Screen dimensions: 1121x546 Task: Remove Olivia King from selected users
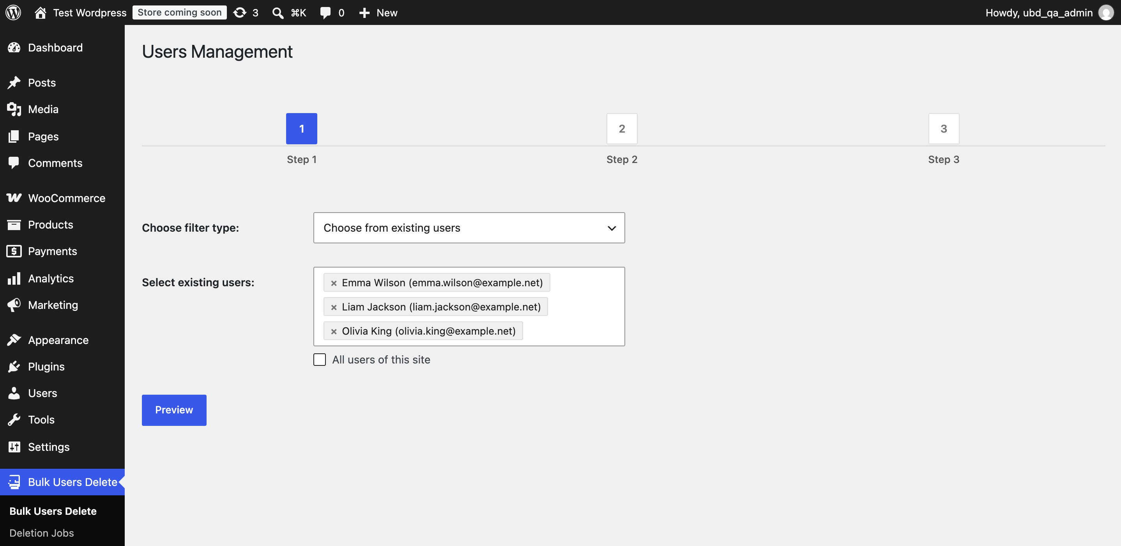click(x=334, y=331)
